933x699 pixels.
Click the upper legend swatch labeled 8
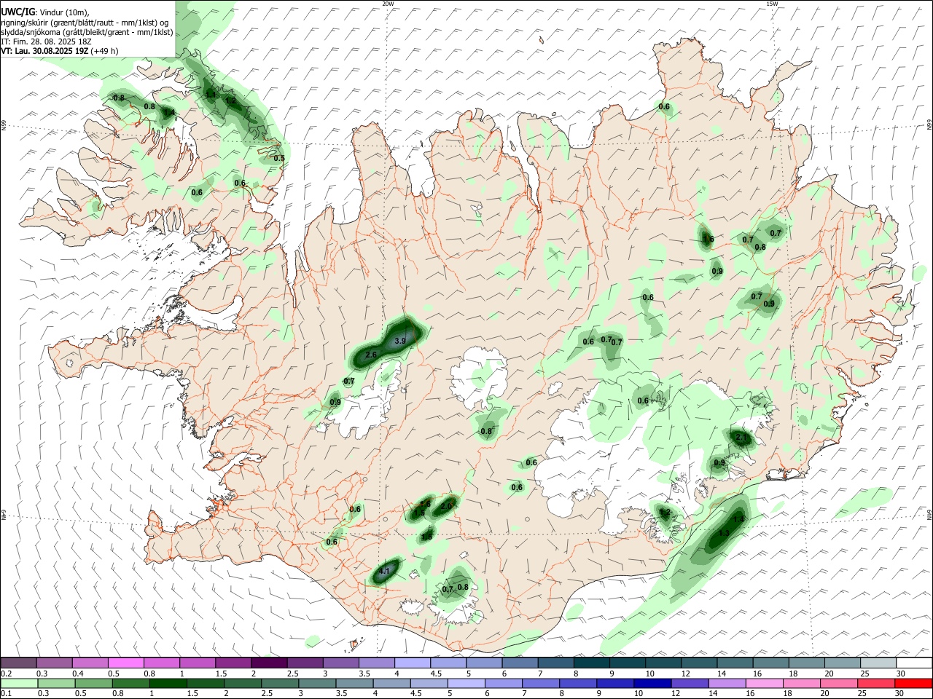coord(591,663)
